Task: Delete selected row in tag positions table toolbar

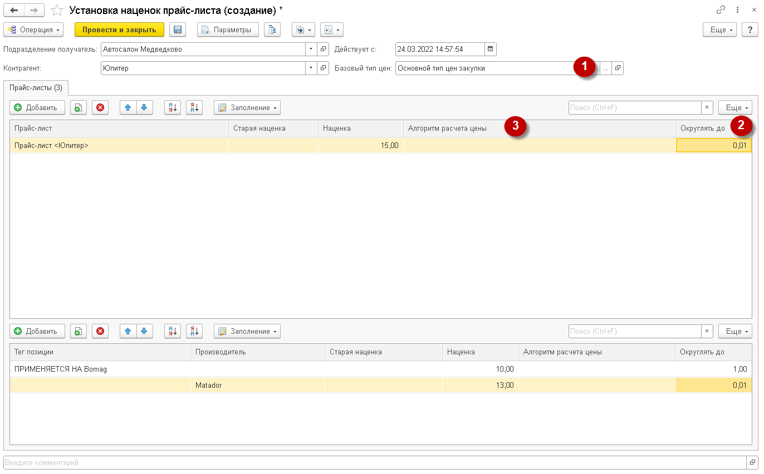Action: (x=100, y=331)
